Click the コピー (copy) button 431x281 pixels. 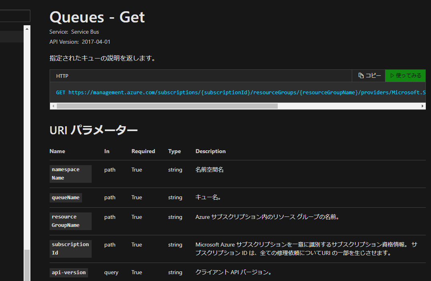pos(369,76)
